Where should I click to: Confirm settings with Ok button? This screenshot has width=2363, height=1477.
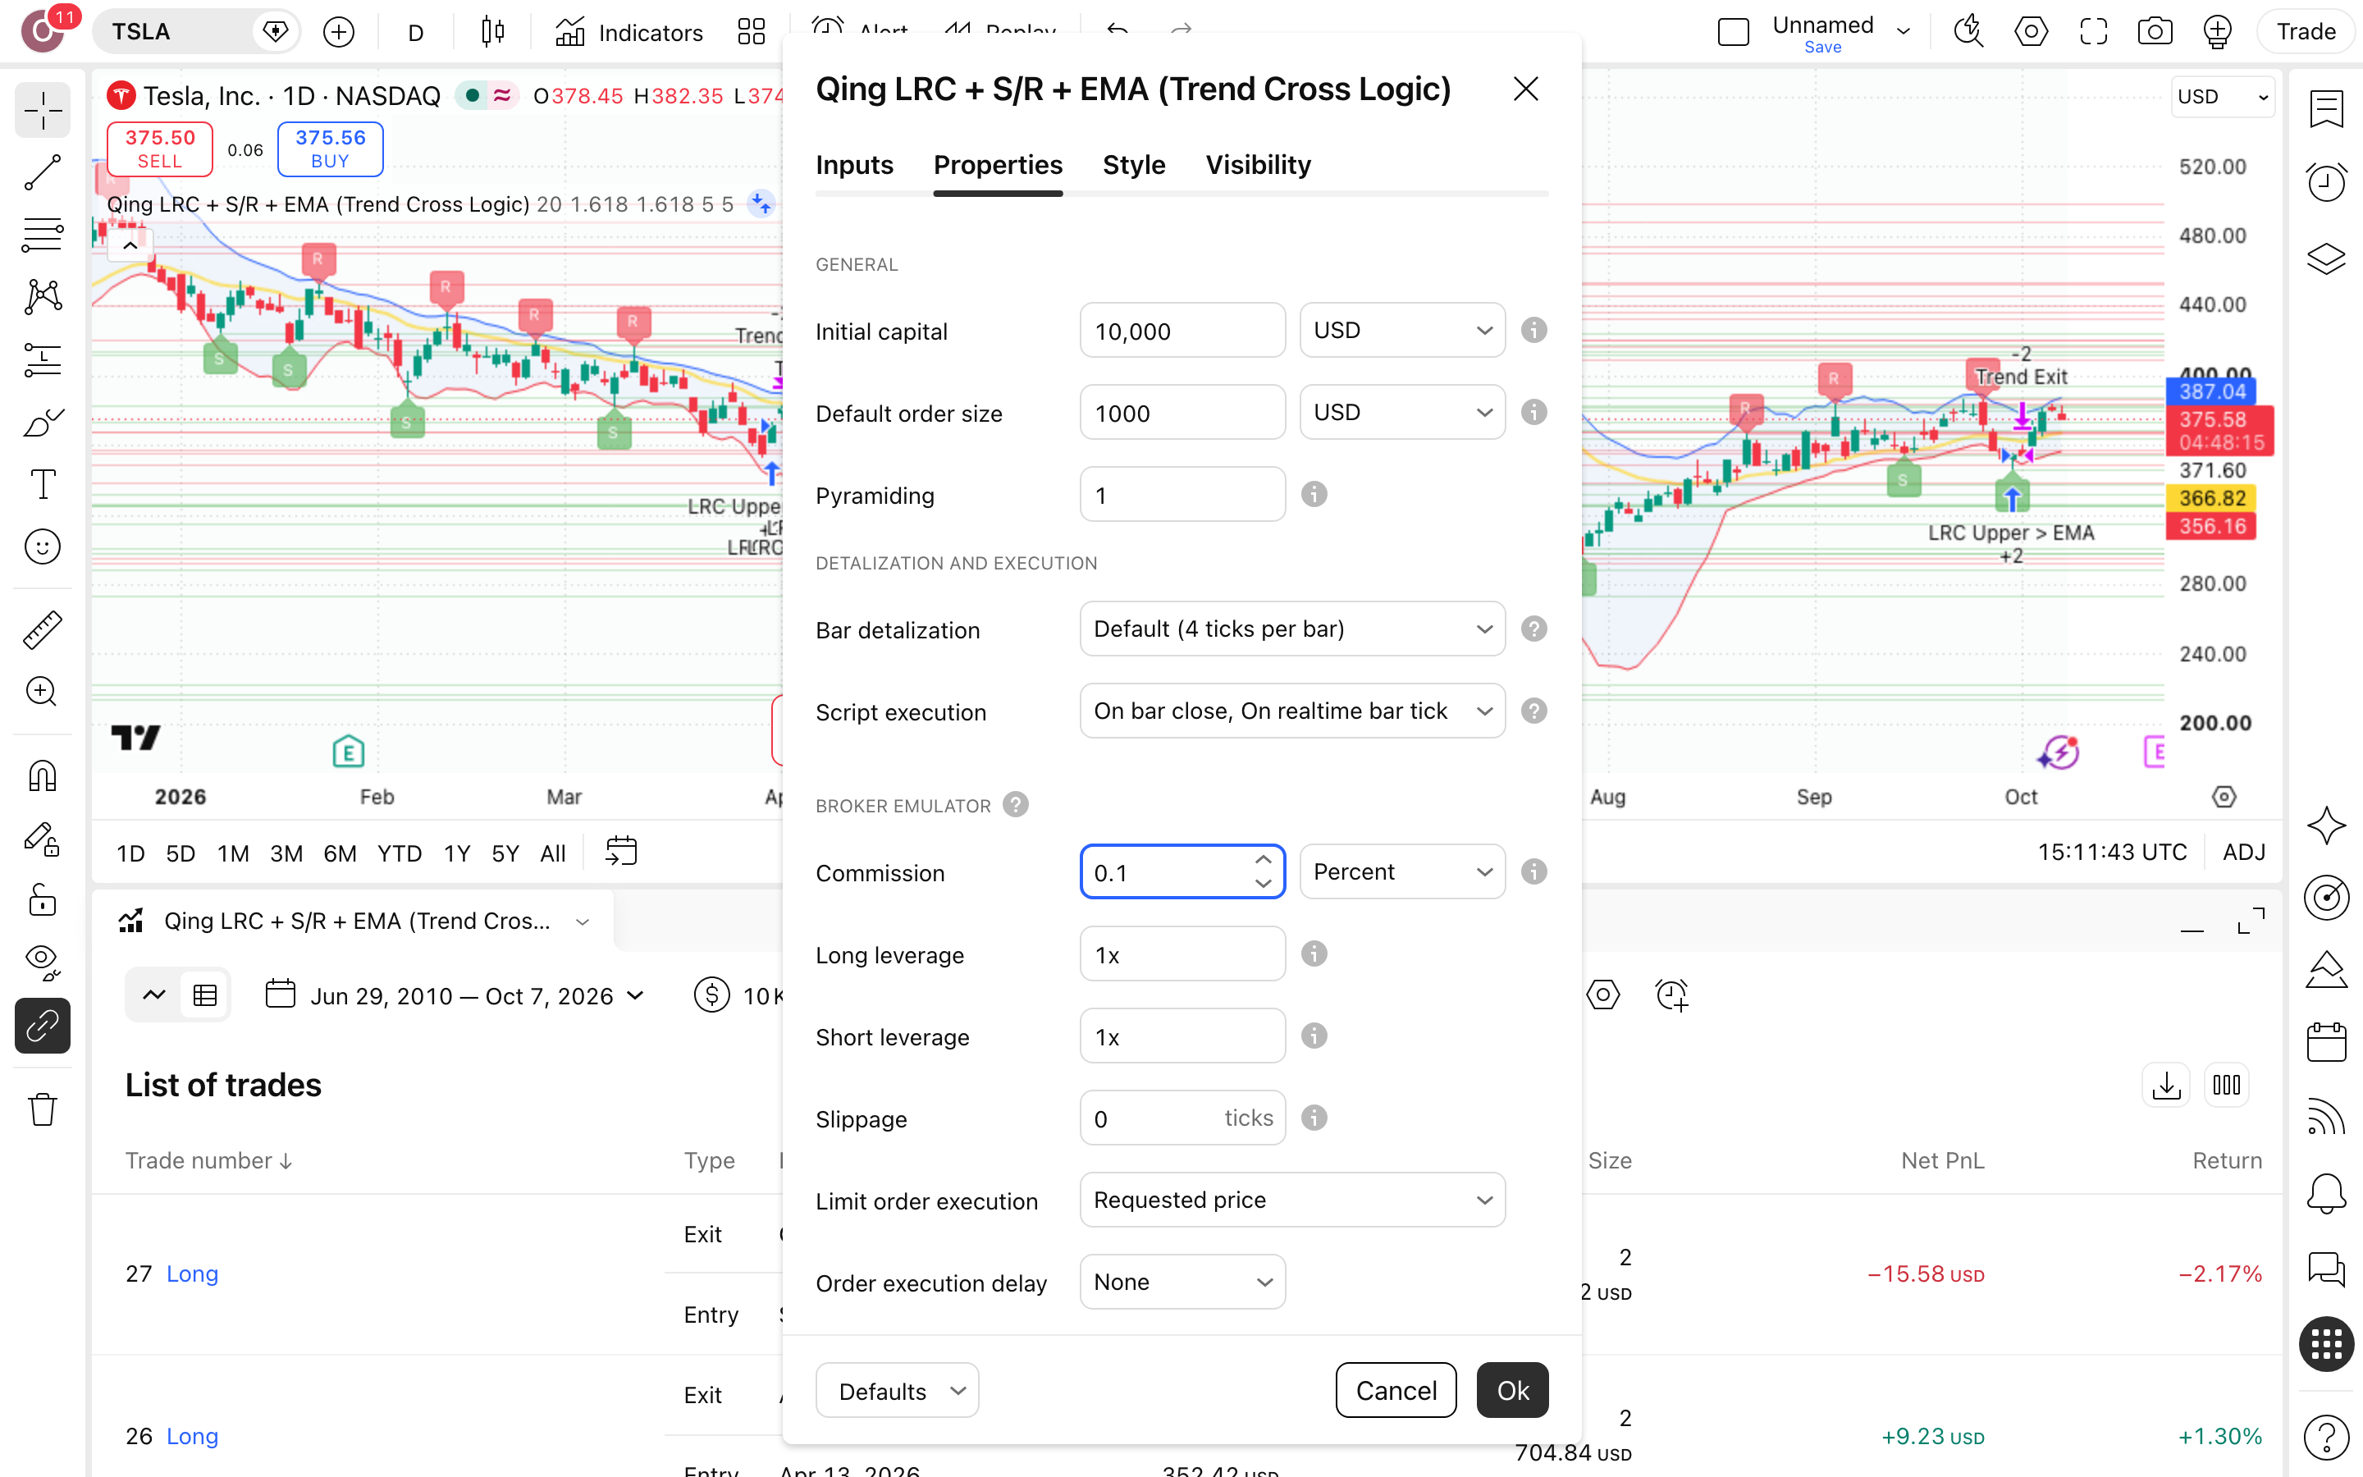click(x=1512, y=1391)
